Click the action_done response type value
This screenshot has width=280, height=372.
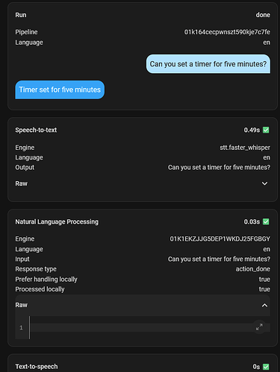click(x=253, y=269)
